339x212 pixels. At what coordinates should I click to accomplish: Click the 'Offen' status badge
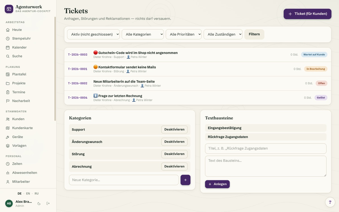pos(321,83)
